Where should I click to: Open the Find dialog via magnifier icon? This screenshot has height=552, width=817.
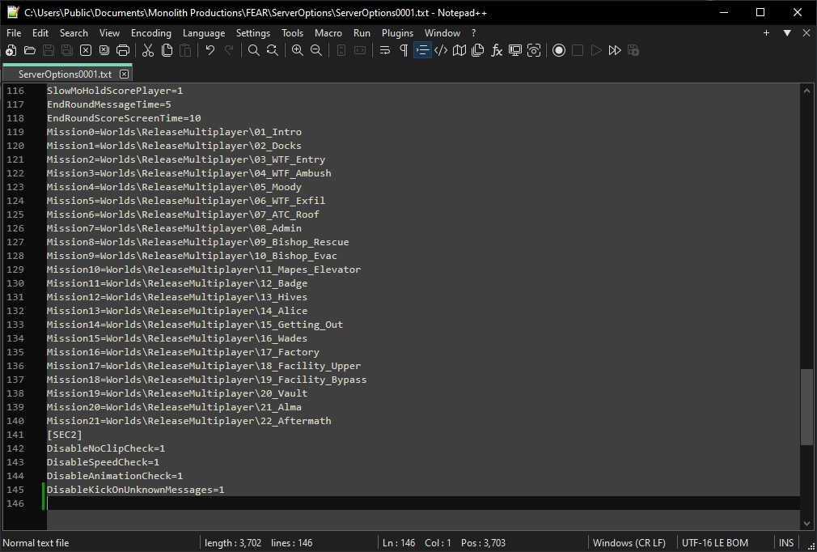pos(254,50)
